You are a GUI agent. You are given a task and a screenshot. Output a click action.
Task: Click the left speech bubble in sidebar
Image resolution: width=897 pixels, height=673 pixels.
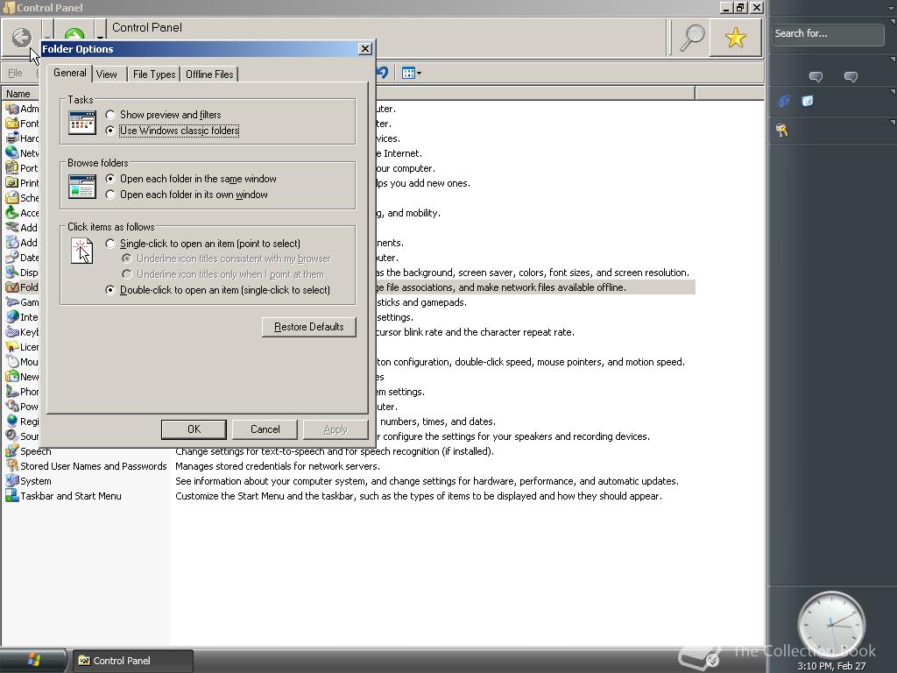point(816,77)
